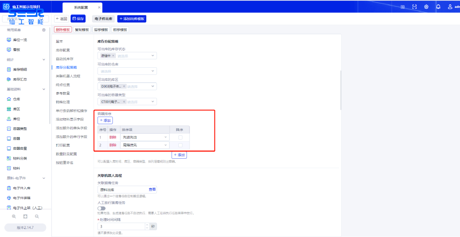The width and height of the screenshot is (460, 237).
Task: Check 降序 checkbox for 先进先出 row
Action: click(x=180, y=137)
